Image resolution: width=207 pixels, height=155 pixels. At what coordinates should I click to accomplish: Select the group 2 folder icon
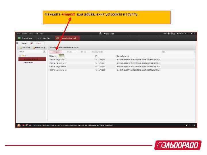[23, 56]
